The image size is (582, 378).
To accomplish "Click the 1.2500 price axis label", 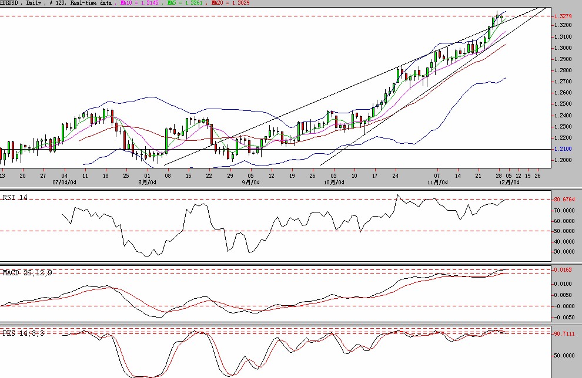I will tap(563, 104).
